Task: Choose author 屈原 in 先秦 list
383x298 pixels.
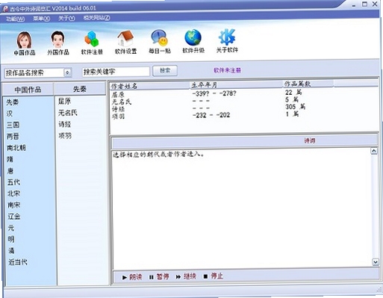Action: click(x=64, y=102)
